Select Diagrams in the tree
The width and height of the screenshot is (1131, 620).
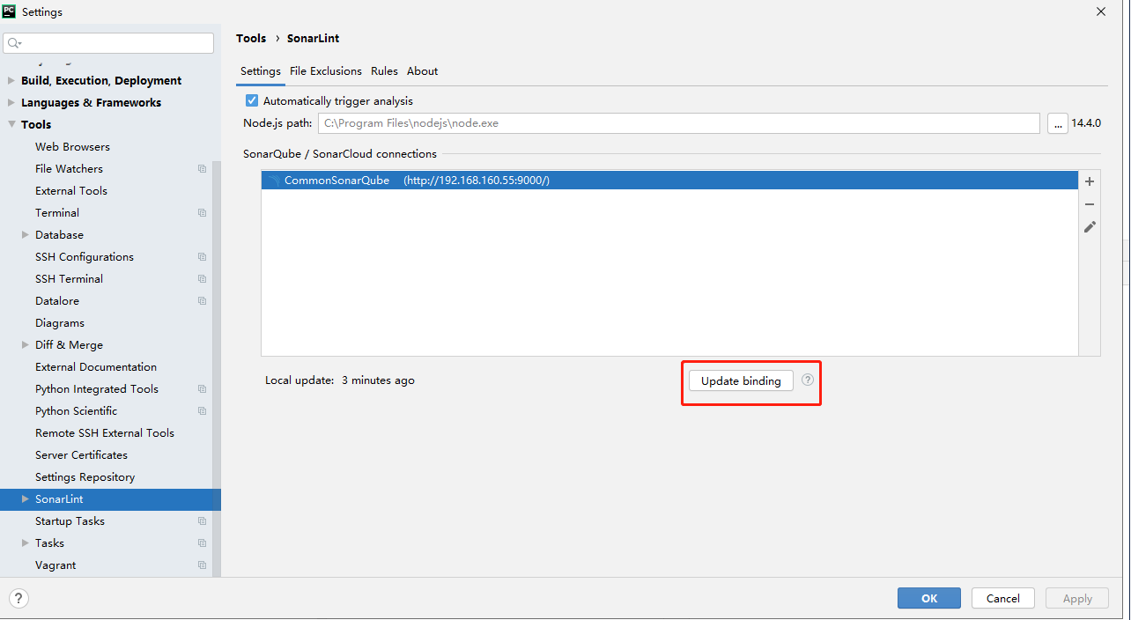point(60,323)
